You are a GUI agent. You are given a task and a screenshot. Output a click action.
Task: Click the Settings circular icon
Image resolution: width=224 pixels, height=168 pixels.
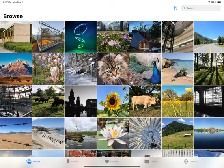[186, 162]
